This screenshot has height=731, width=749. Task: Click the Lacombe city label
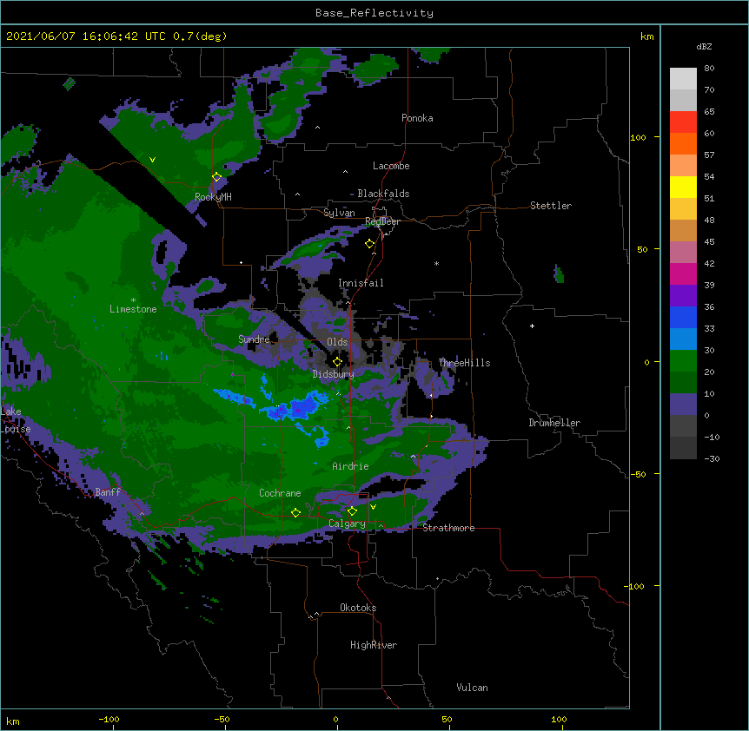click(391, 166)
